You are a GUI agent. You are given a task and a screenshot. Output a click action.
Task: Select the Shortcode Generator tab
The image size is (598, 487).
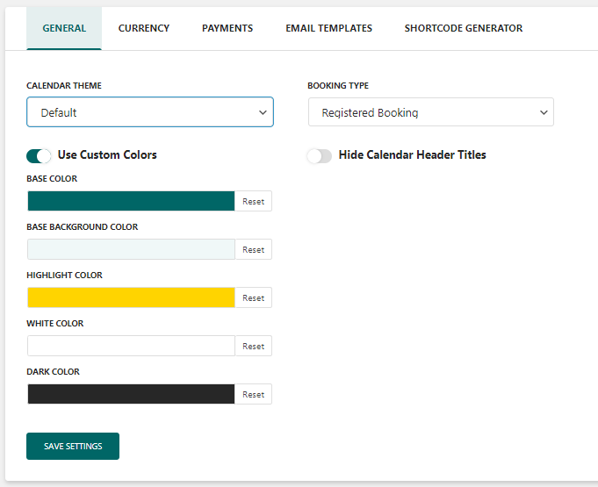[463, 28]
